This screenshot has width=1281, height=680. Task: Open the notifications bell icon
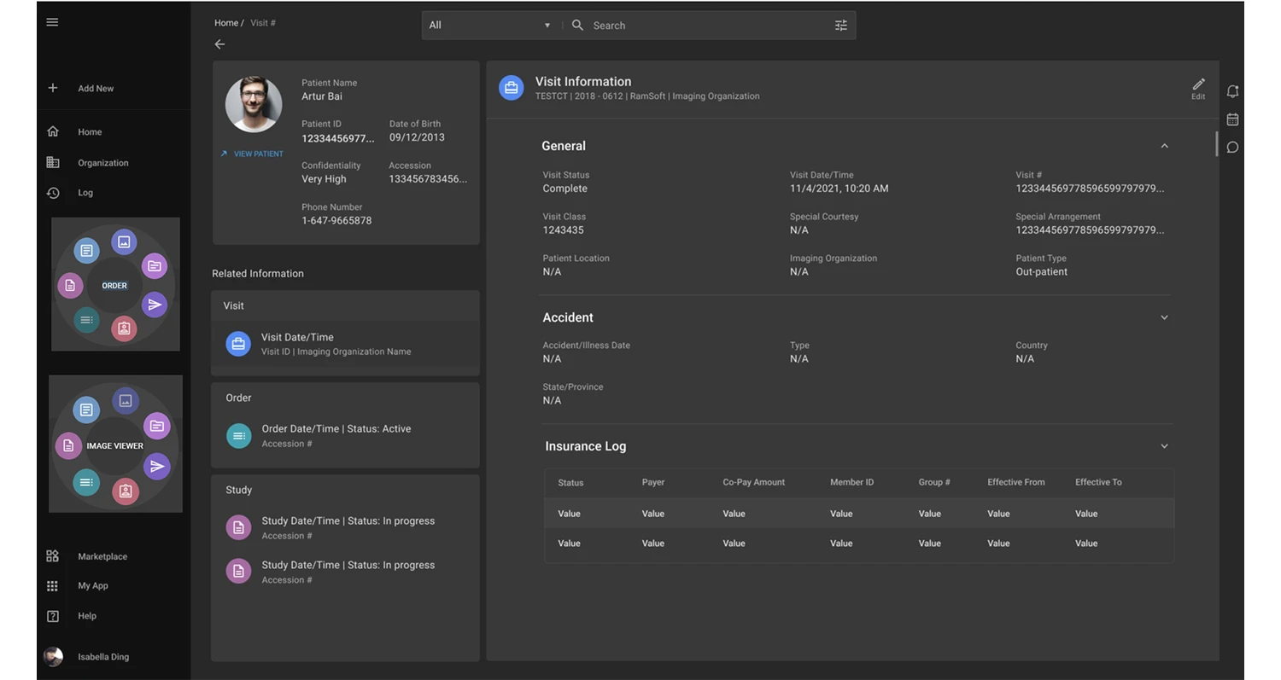coord(1232,91)
